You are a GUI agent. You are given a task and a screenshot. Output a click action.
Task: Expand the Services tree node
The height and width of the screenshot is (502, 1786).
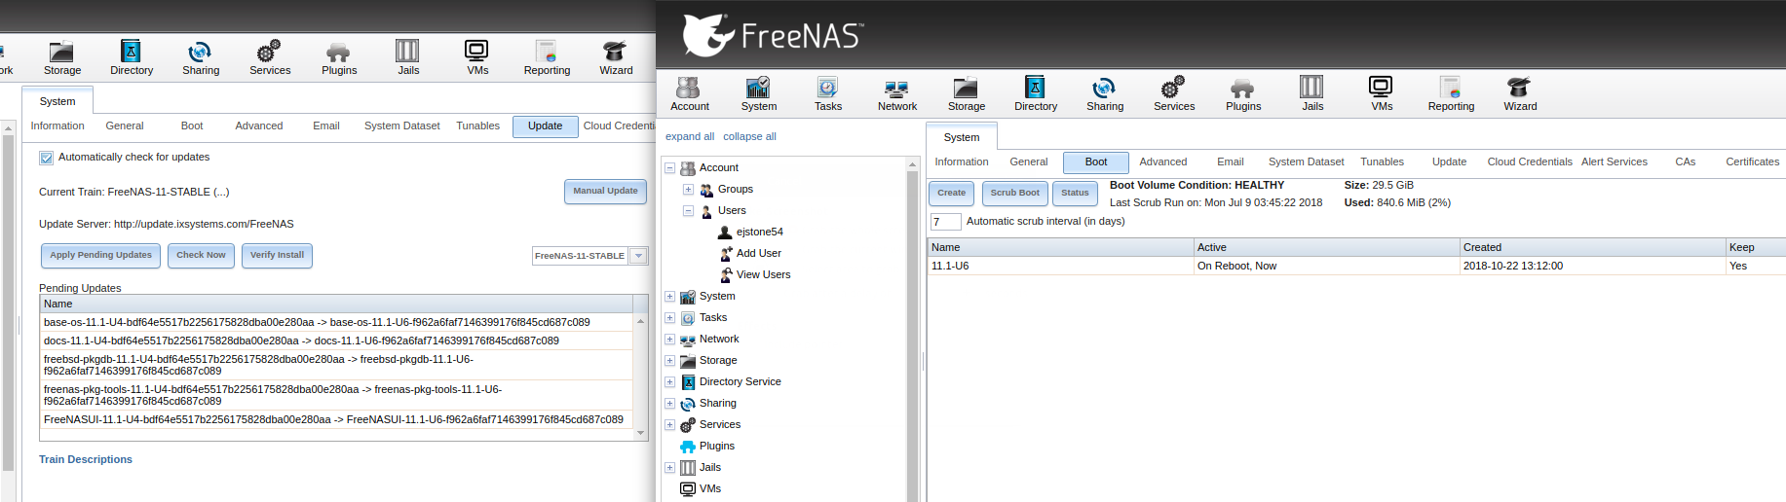(669, 425)
